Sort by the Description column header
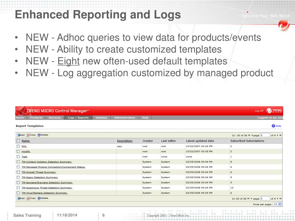 pos(125,141)
